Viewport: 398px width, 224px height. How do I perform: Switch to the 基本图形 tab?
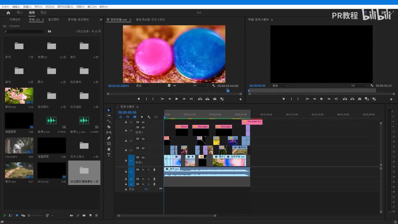(x=54, y=20)
